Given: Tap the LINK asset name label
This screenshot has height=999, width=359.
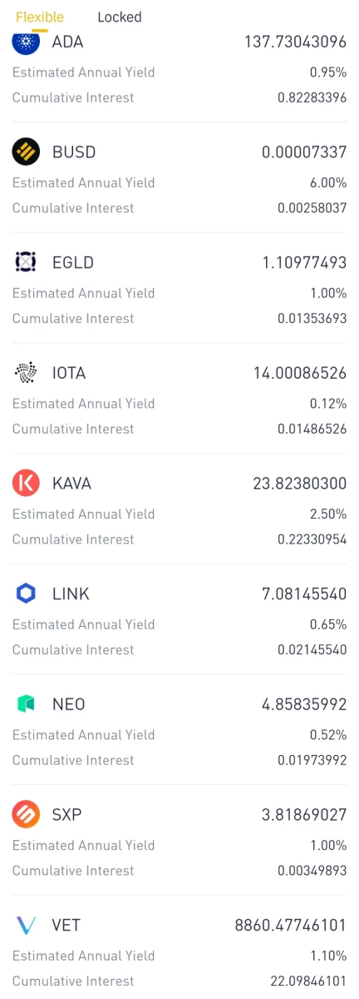Looking at the screenshot, I should coord(71,594).
